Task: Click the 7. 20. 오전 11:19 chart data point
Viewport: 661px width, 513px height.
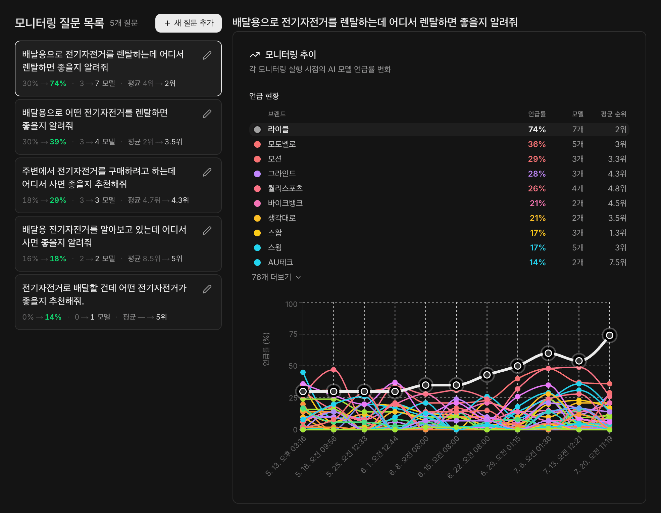Action: click(610, 335)
